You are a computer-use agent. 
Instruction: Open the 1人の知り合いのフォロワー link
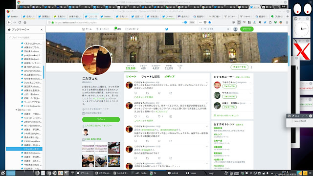point(98,126)
